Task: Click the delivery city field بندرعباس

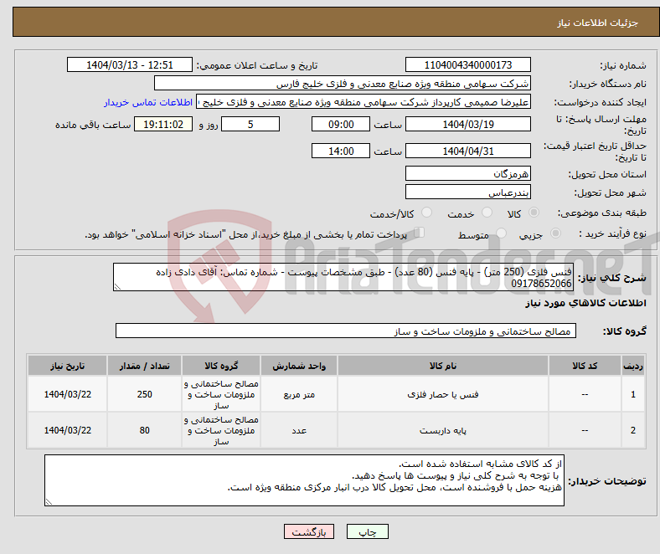Action: pyautogui.click(x=468, y=192)
